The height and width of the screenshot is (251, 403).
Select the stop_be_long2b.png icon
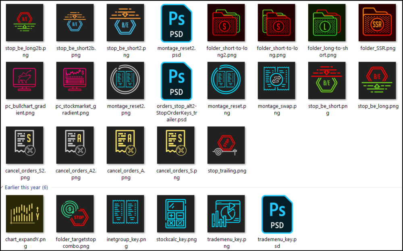(x=25, y=23)
